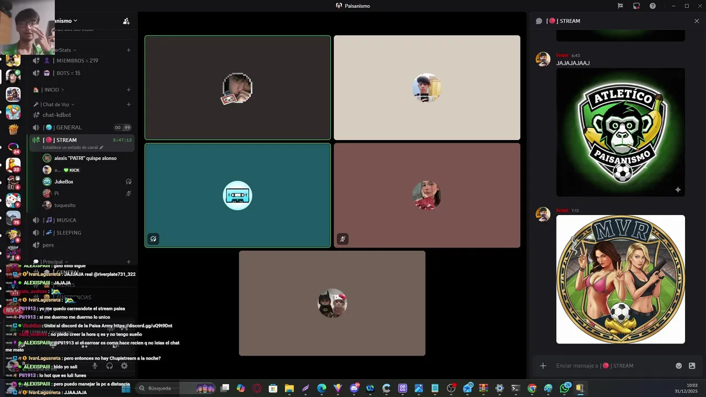Open Google Chrome from taskbar
Viewport: 706px width, 397px height.
pyautogui.click(x=532, y=388)
